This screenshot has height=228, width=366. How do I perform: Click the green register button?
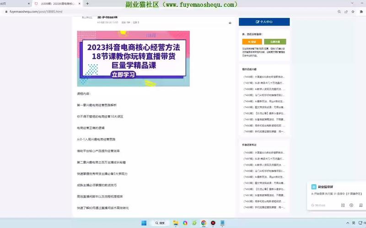click(x=275, y=41)
